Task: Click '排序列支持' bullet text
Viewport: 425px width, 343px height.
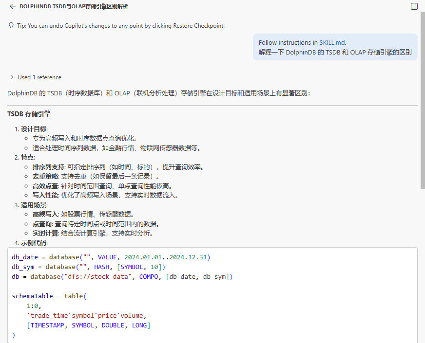Action: 49,167
